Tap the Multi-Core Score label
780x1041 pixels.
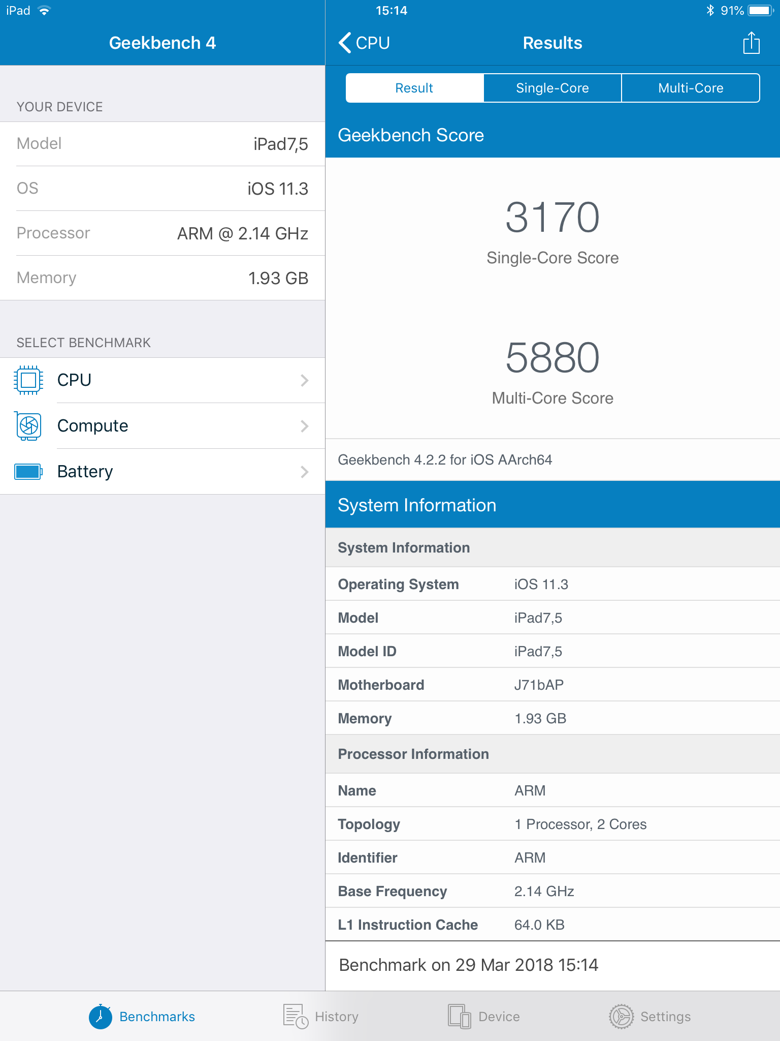point(552,398)
